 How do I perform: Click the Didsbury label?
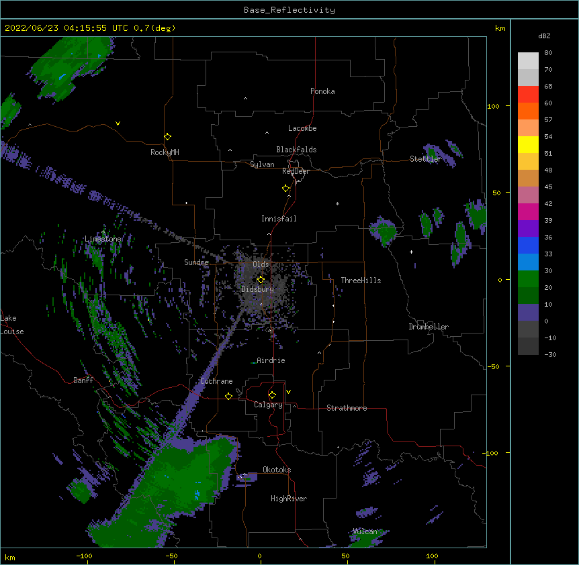tap(257, 289)
